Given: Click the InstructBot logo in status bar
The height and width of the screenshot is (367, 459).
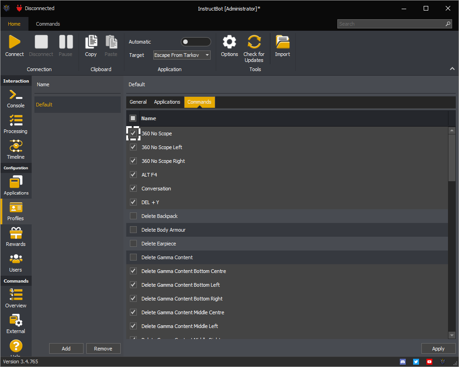Looking at the screenshot, I should [442, 362].
